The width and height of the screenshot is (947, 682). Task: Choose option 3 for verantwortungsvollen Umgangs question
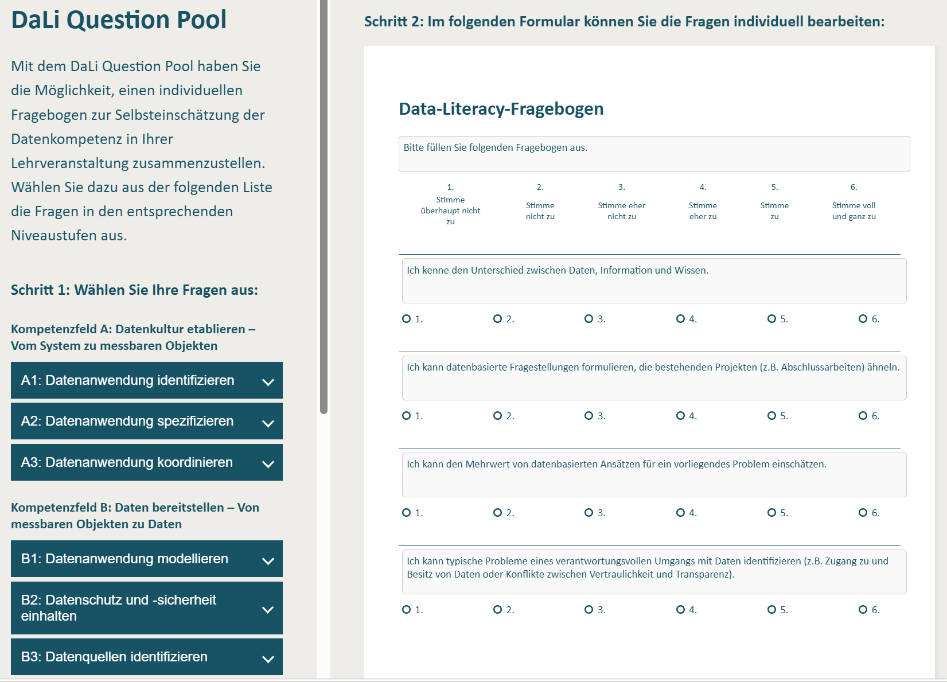(589, 610)
